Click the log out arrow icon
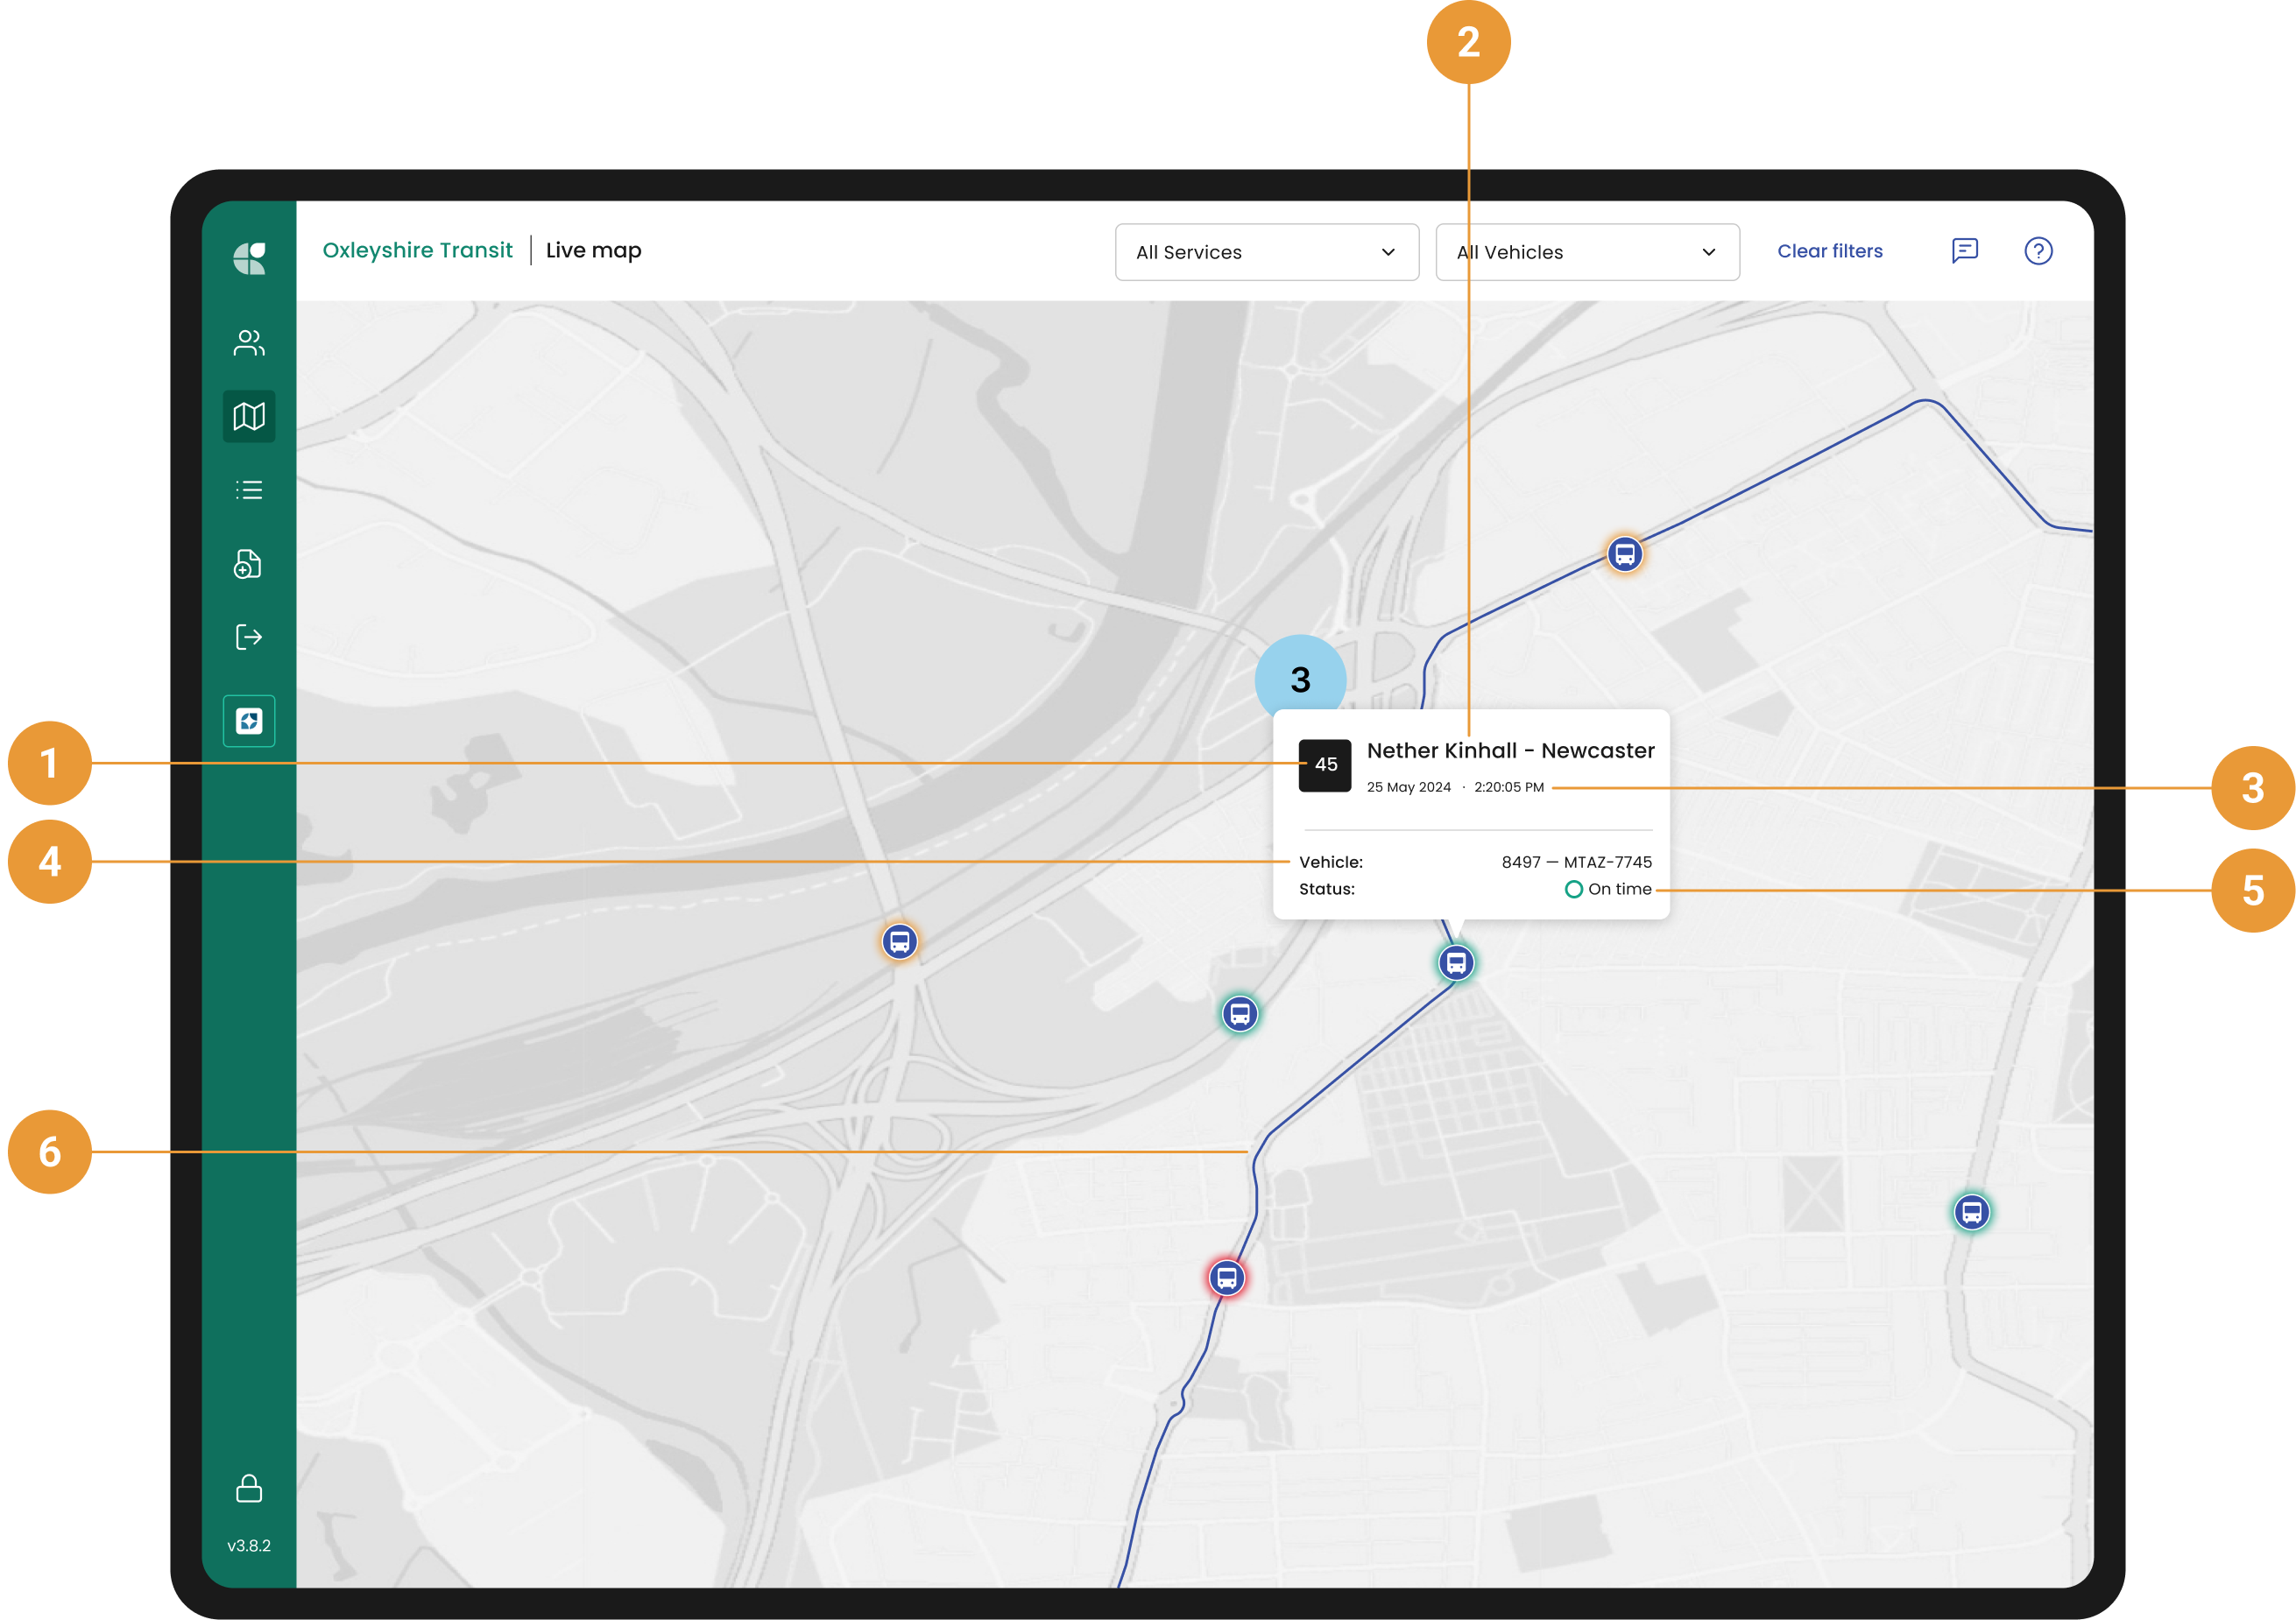This screenshot has width=2296, height=1620. (249, 637)
